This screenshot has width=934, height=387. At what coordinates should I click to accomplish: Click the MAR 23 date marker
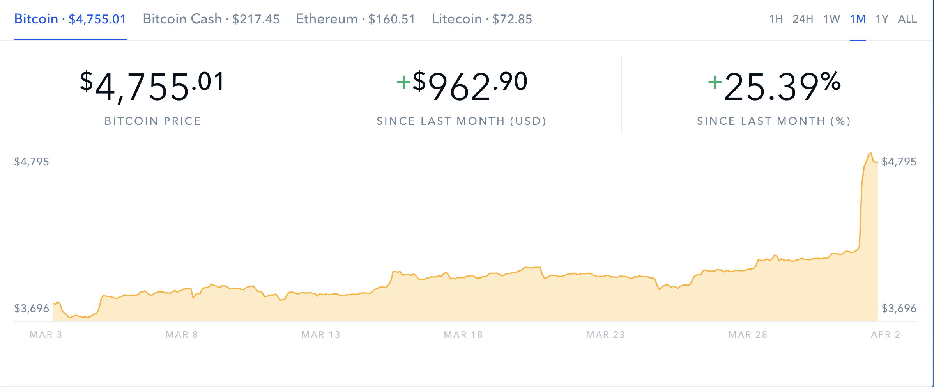(x=605, y=335)
